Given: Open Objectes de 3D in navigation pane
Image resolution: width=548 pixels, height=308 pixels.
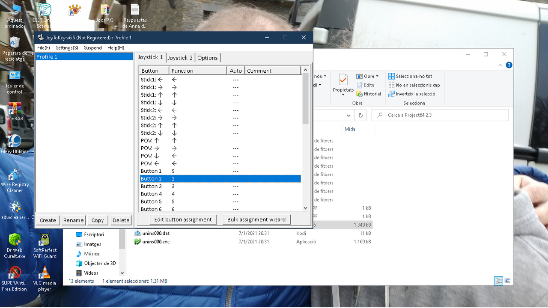Looking at the screenshot, I should [100, 264].
